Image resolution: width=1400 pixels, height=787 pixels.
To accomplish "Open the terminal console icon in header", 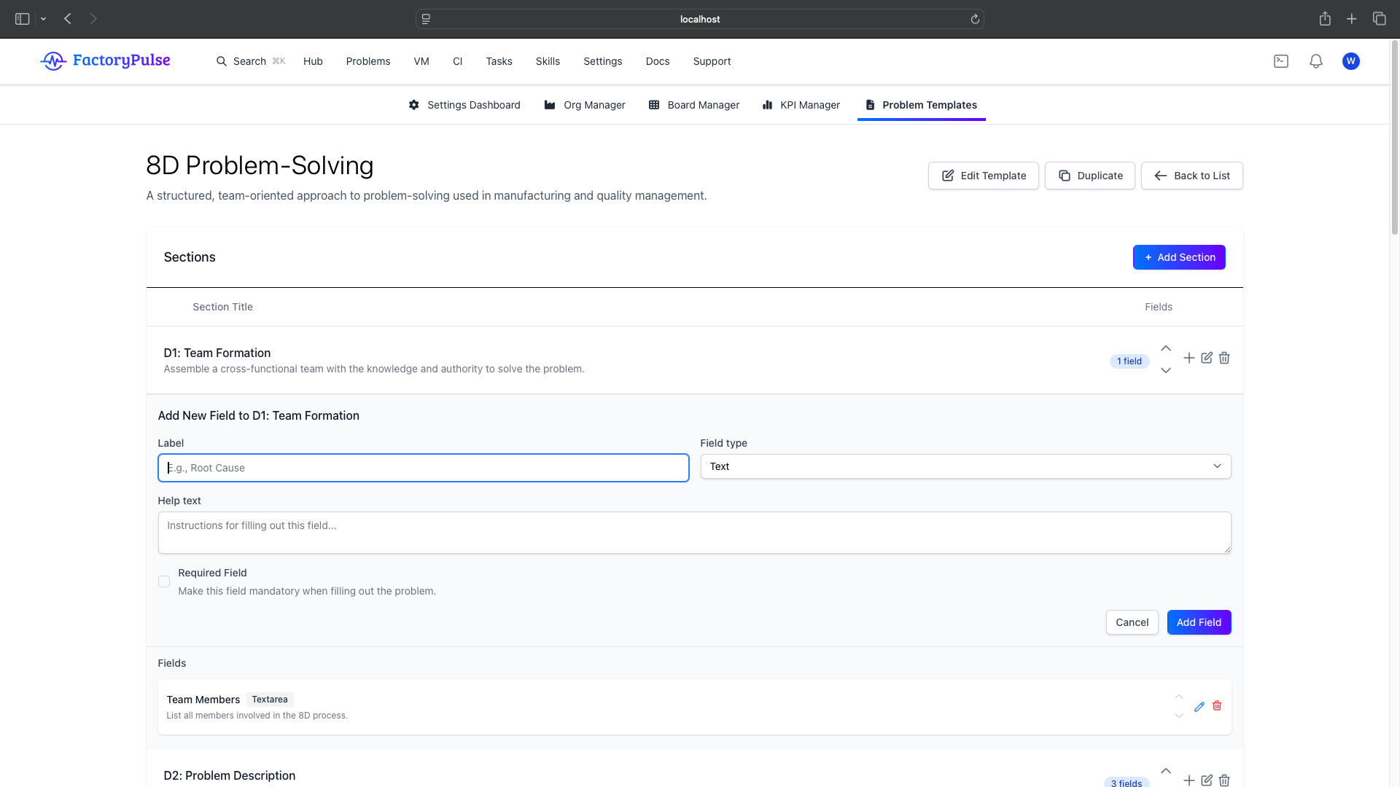I will [x=1281, y=61].
